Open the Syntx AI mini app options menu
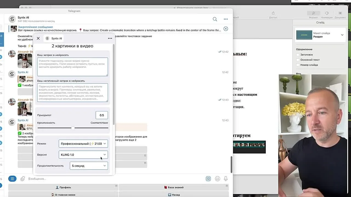 (110, 38)
